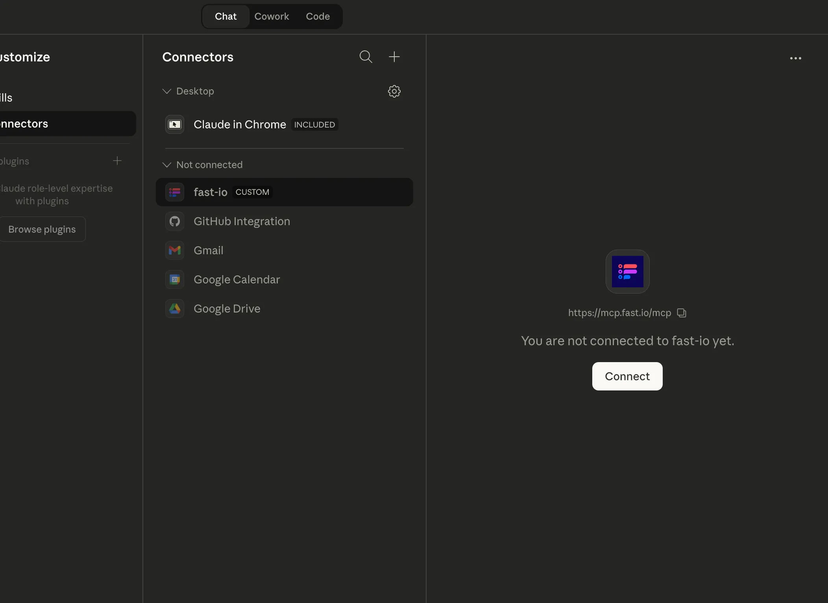
Task: Click the add connector plus icon
Action: tap(394, 57)
